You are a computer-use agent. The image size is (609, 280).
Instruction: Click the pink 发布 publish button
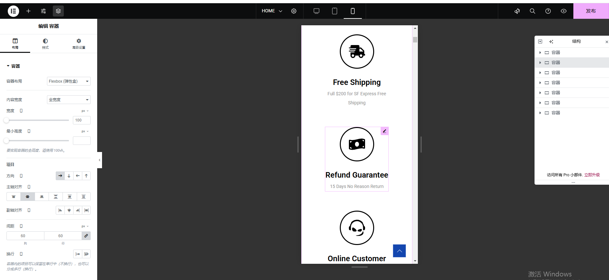pos(591,11)
